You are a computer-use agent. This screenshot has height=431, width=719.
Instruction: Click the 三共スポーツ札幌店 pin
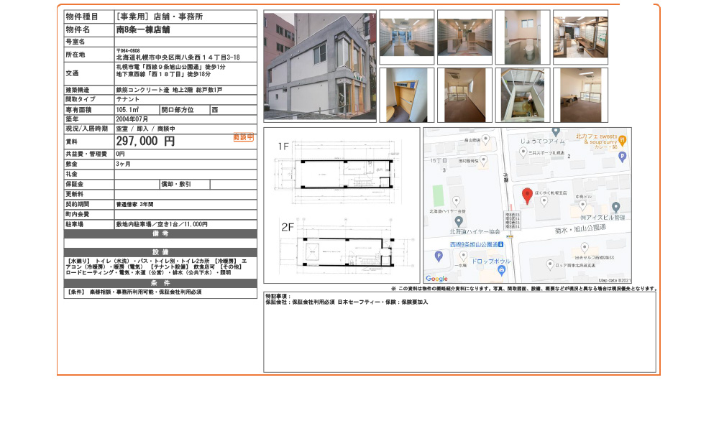point(523,153)
